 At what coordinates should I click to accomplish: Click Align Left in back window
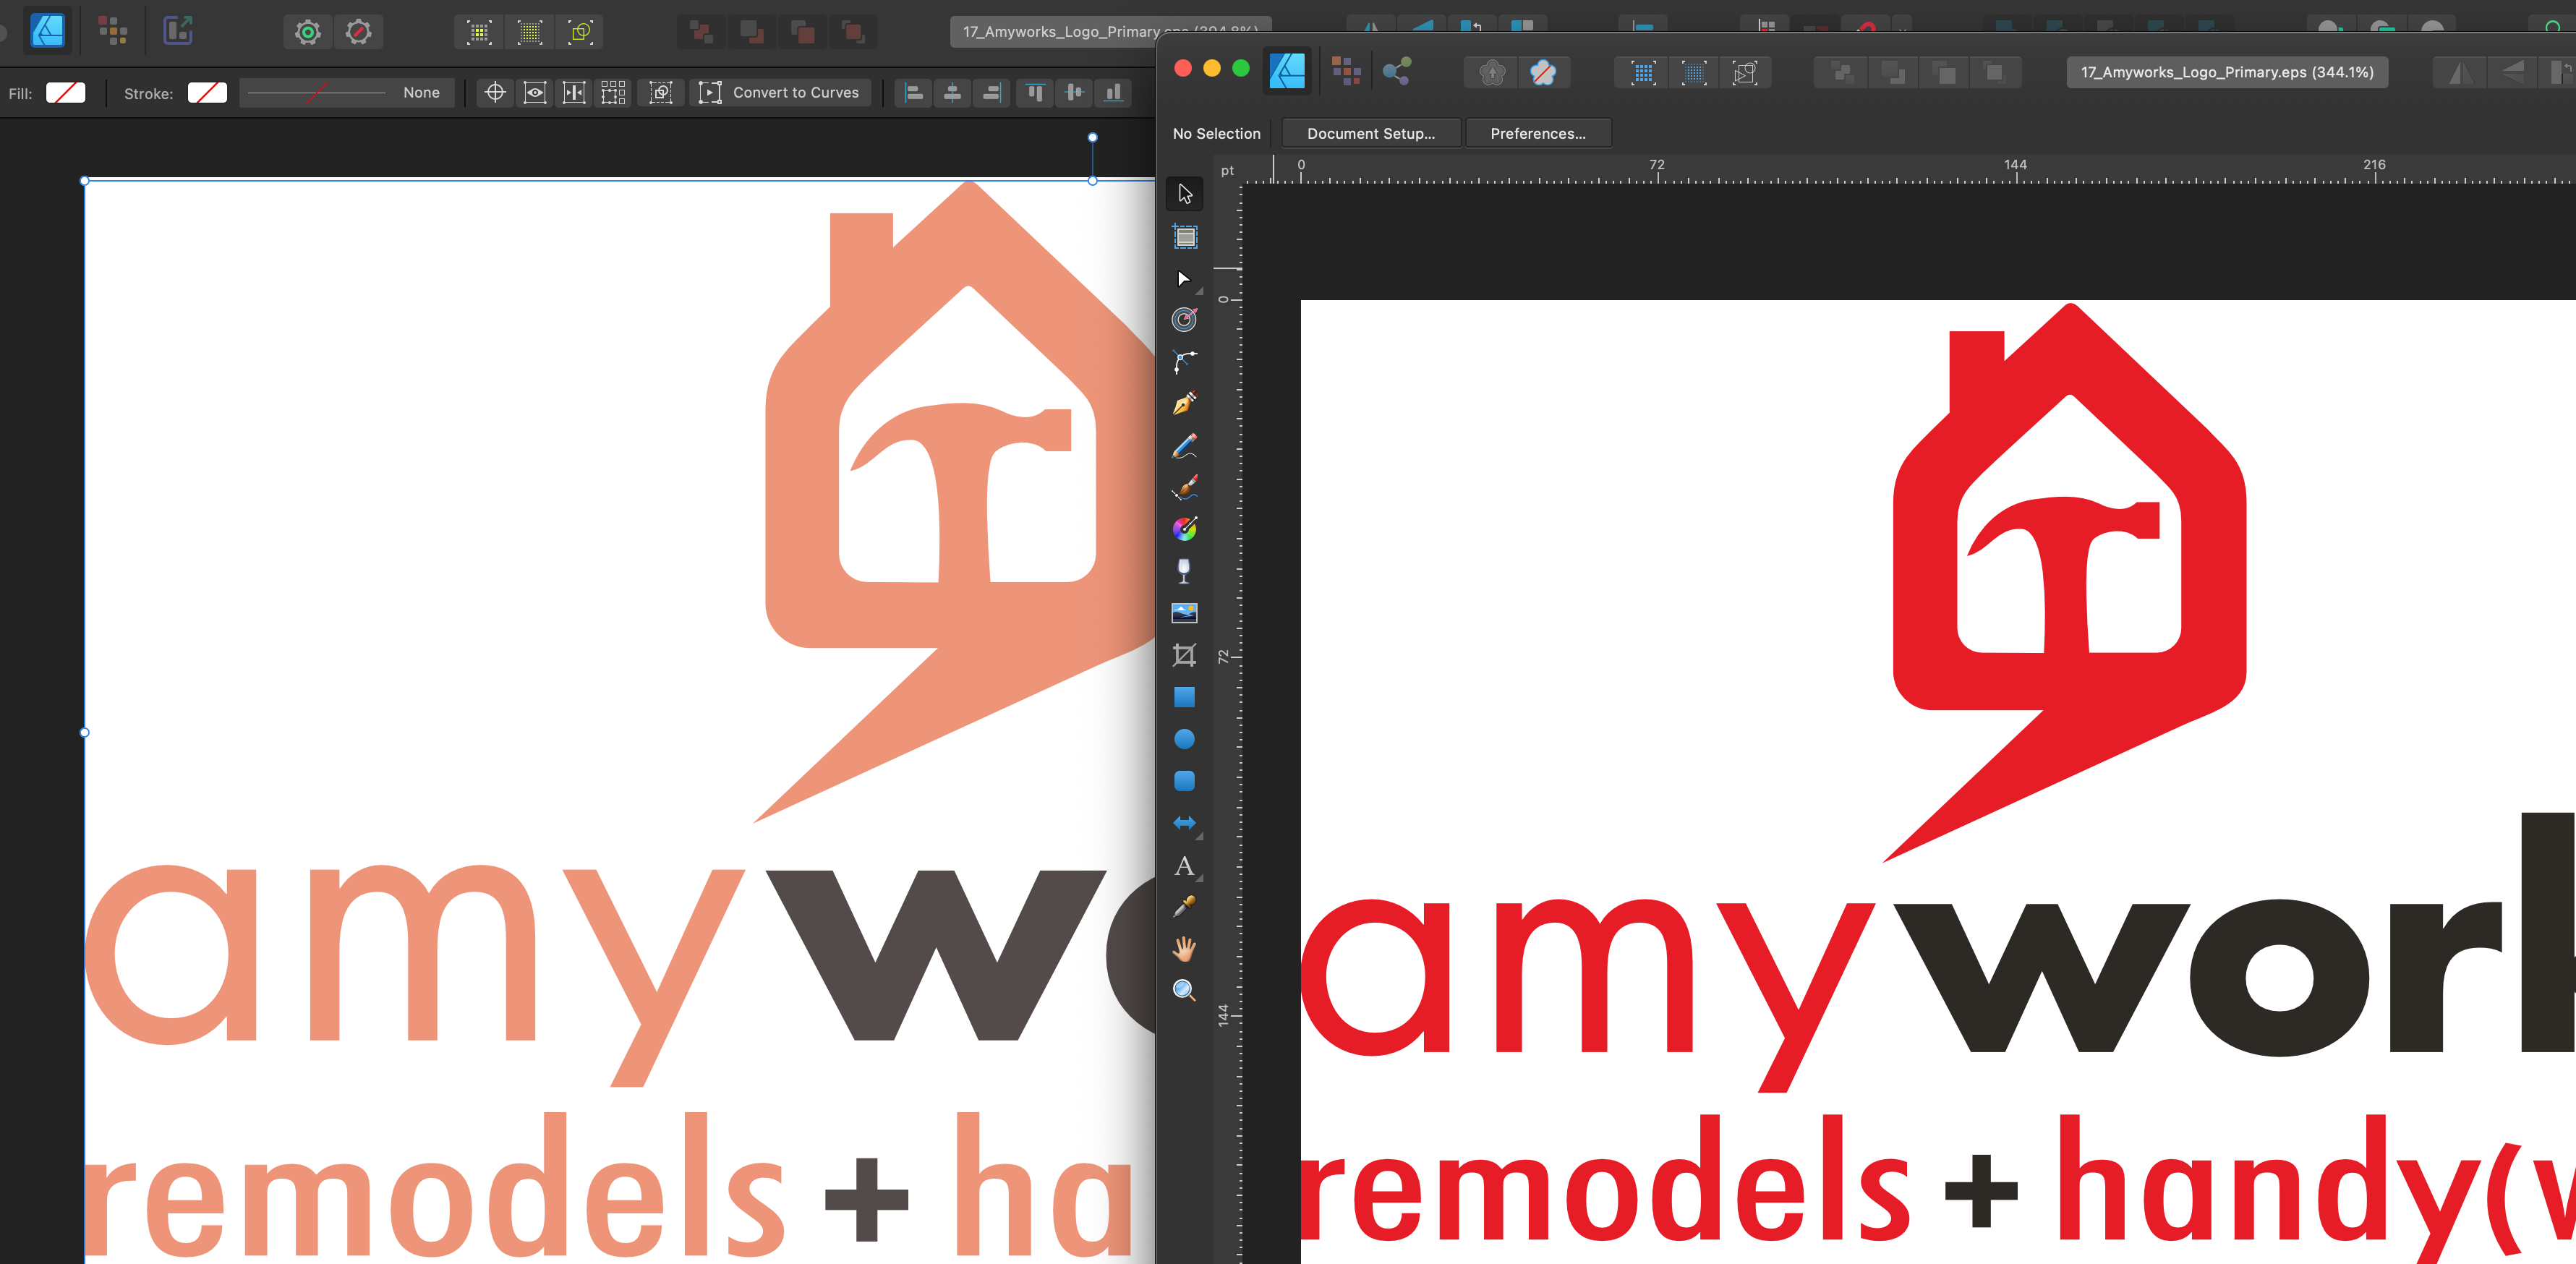point(913,92)
